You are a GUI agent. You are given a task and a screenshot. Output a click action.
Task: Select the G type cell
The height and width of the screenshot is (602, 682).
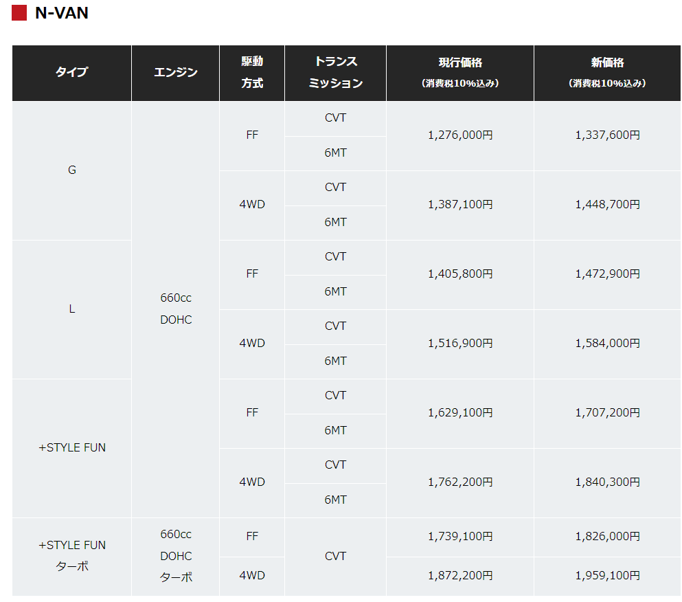click(x=71, y=170)
